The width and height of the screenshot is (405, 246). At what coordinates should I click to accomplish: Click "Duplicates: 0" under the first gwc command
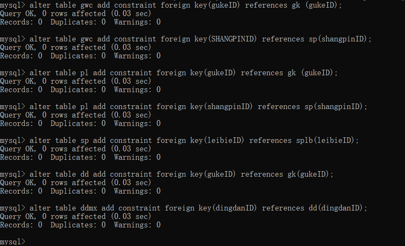coord(78,22)
